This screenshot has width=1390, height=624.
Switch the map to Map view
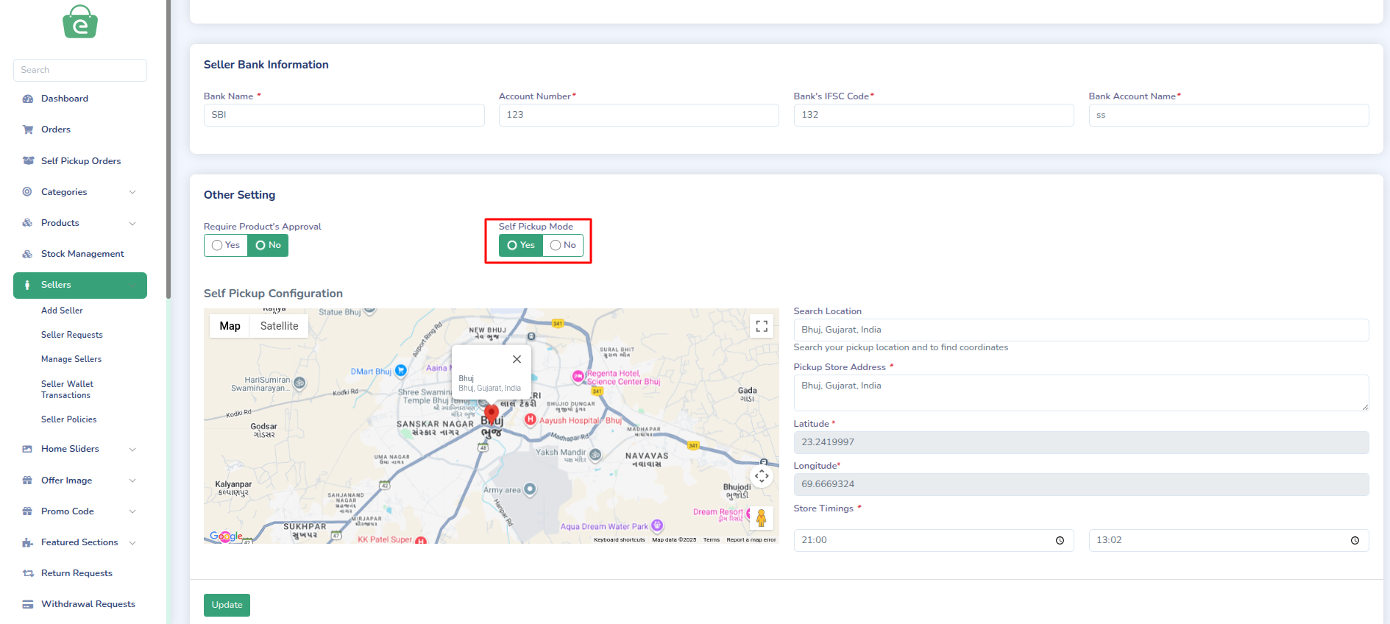[x=230, y=326]
